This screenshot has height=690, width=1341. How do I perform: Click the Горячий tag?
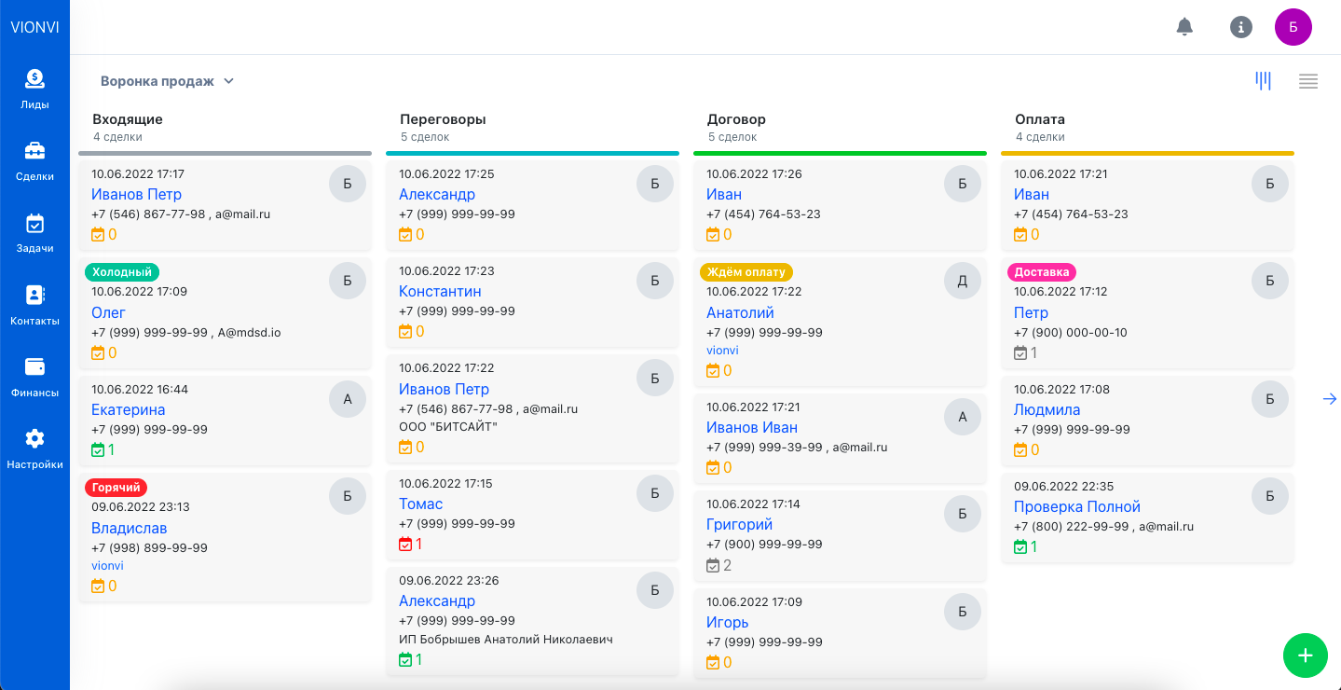coord(116,487)
